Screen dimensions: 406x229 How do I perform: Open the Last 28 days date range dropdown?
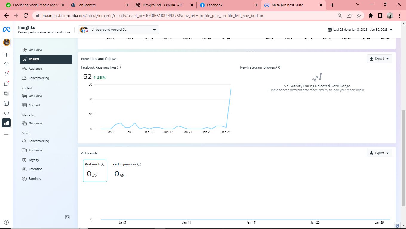tap(360, 30)
